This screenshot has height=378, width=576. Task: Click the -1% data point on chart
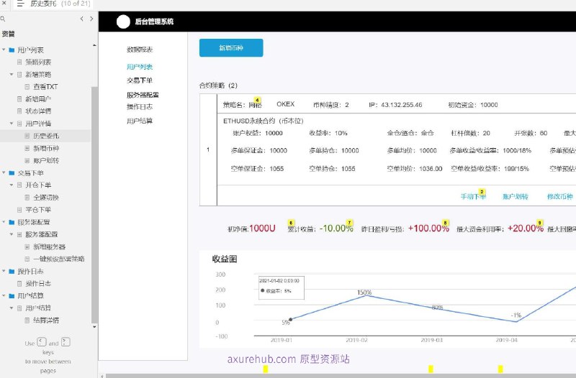coord(516,321)
